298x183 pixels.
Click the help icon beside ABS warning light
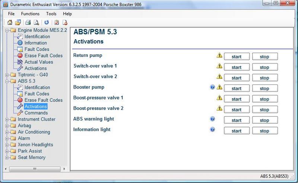213,119
